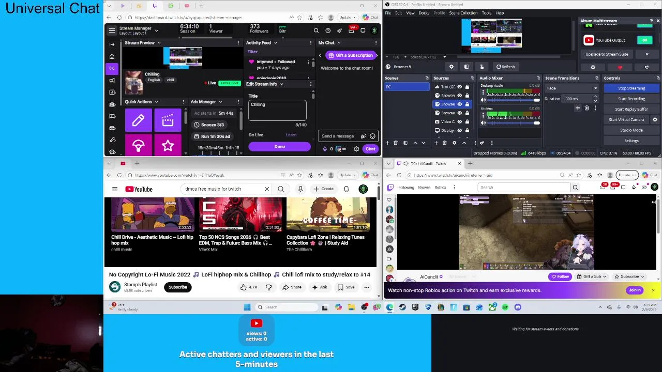Add a new scene in OBS Scenes

coord(387,143)
